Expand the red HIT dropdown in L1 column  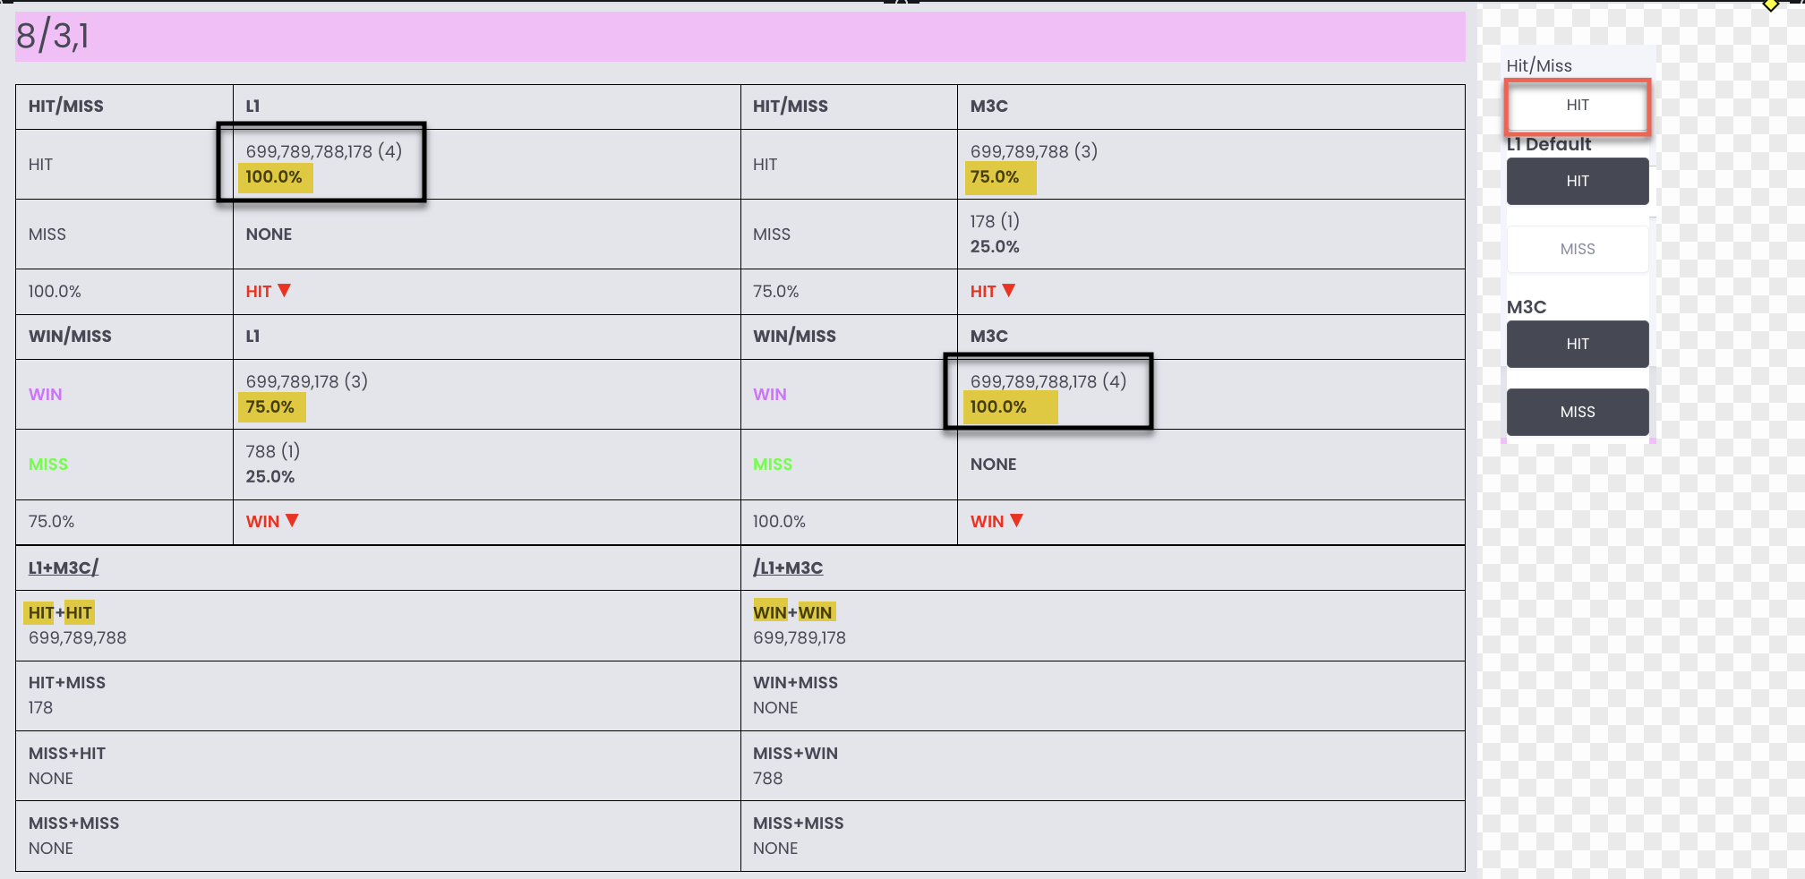click(269, 291)
